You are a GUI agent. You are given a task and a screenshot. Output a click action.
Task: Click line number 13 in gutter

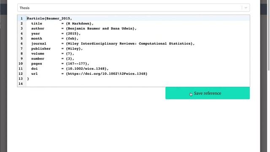[x=21, y=79]
